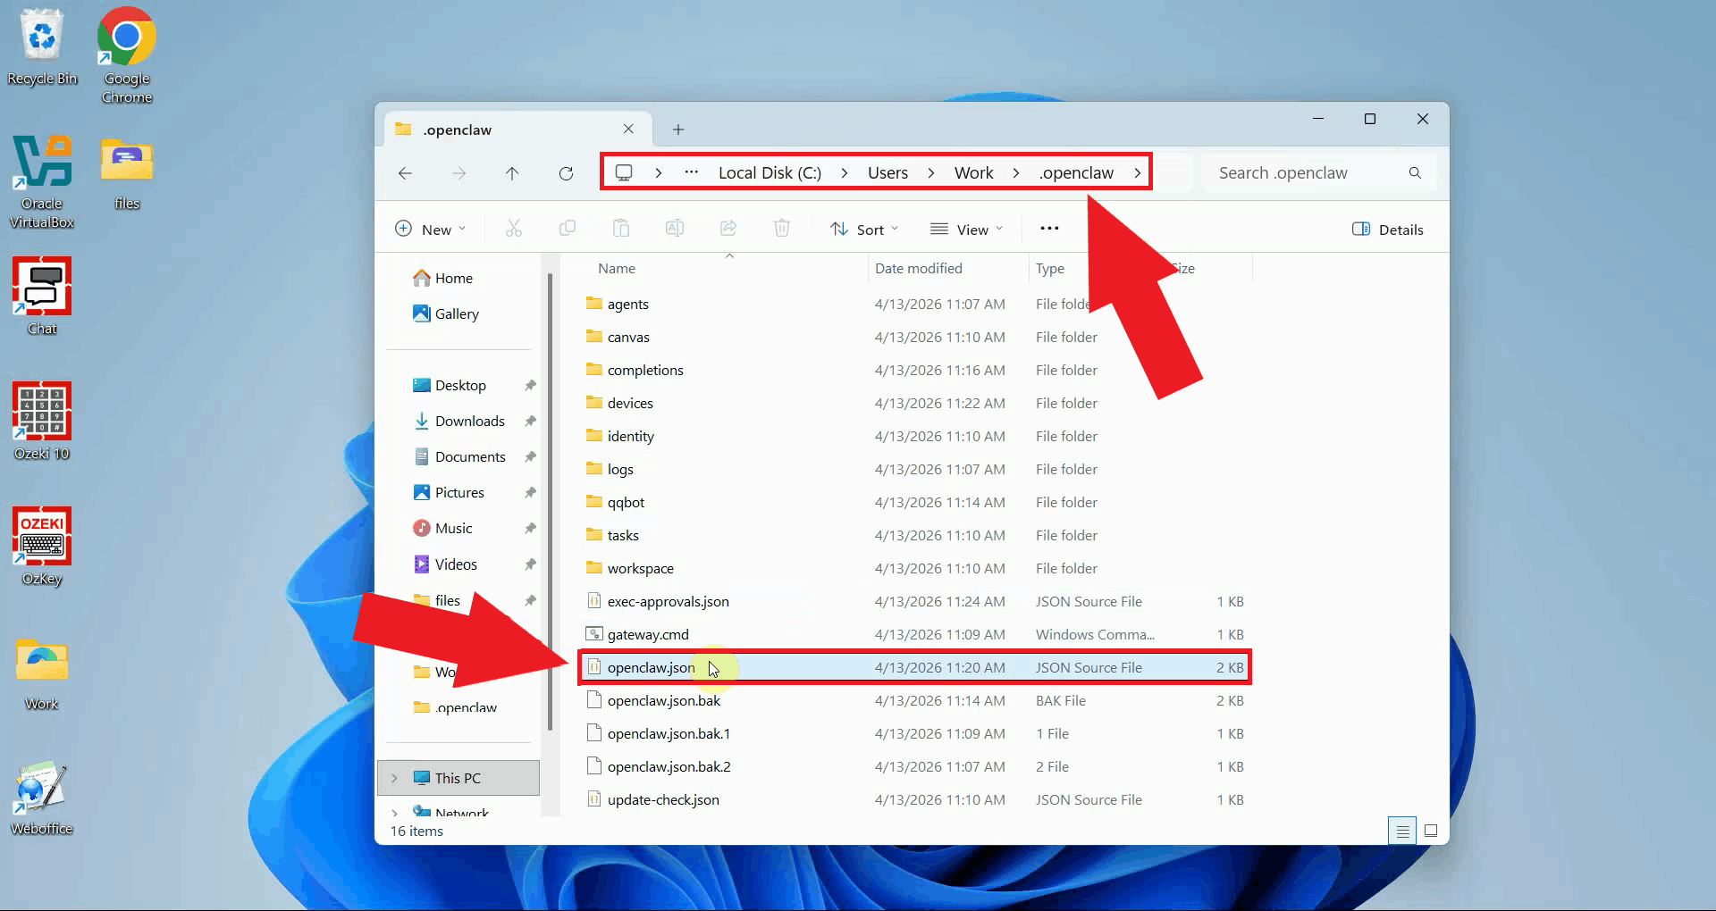Expand chevron after Local Disk (C:)
Screen dimensions: 1716x911
click(x=844, y=173)
